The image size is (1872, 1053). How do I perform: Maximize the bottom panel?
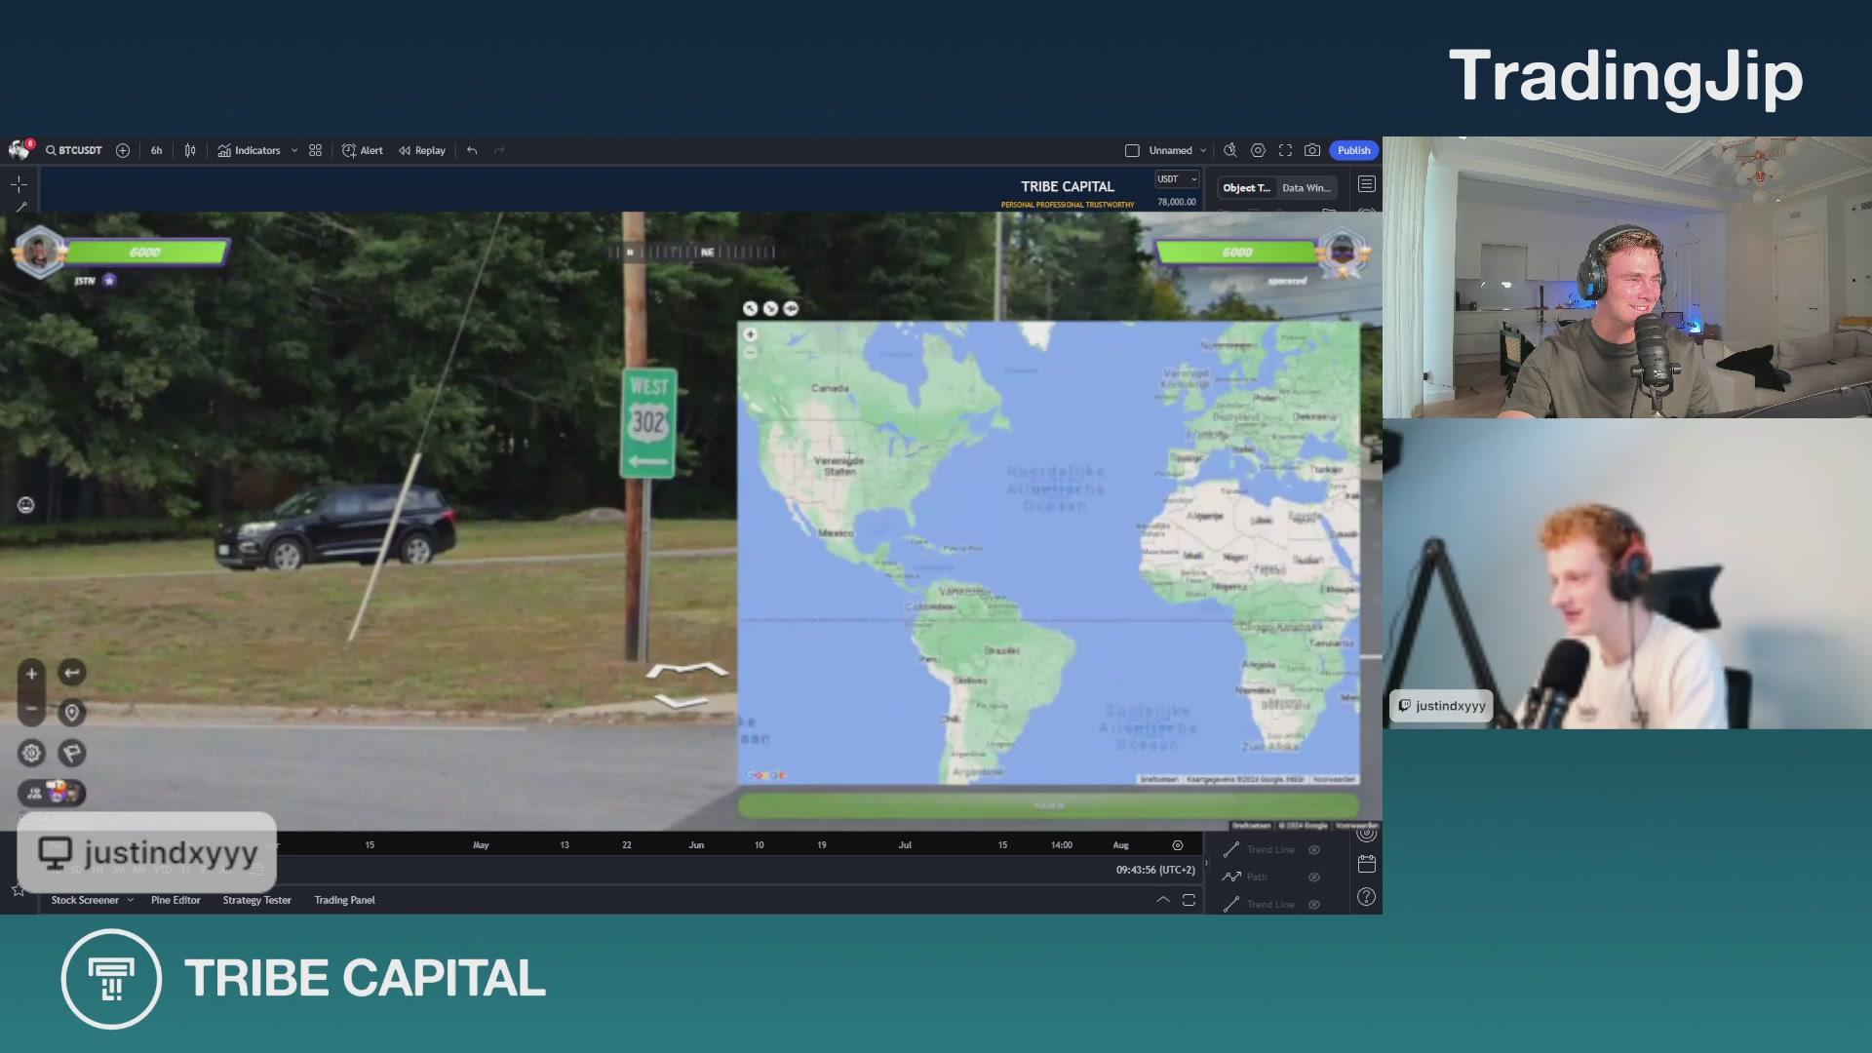pyautogui.click(x=1189, y=900)
